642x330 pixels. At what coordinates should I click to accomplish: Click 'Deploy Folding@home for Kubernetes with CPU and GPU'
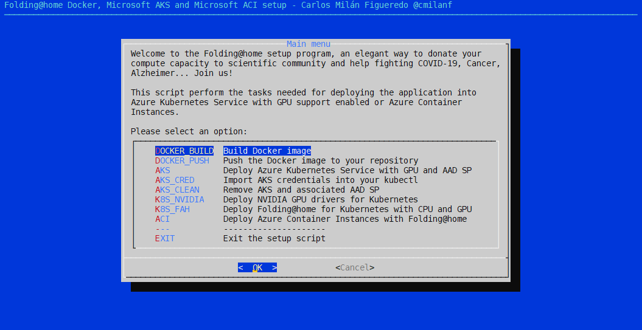coord(347,210)
